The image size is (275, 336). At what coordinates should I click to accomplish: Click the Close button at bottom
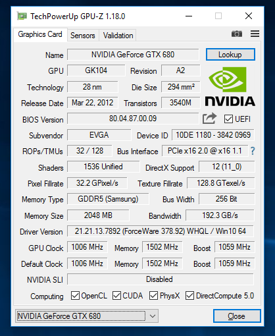point(237,316)
